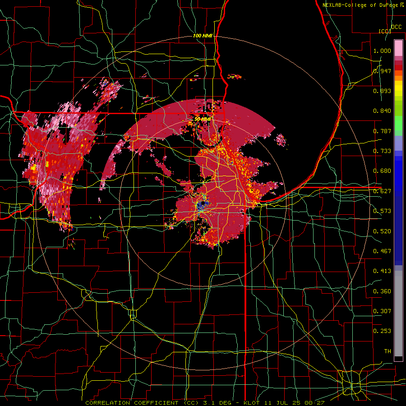The height and width of the screenshot is (406, 406).
Task: Click the 0.840 scale value
Action: (382, 111)
